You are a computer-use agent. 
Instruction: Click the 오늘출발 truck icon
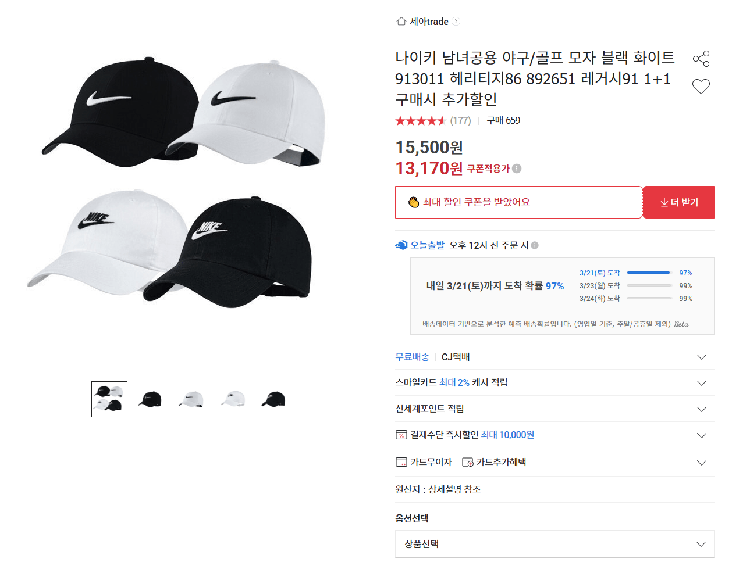pyautogui.click(x=400, y=245)
